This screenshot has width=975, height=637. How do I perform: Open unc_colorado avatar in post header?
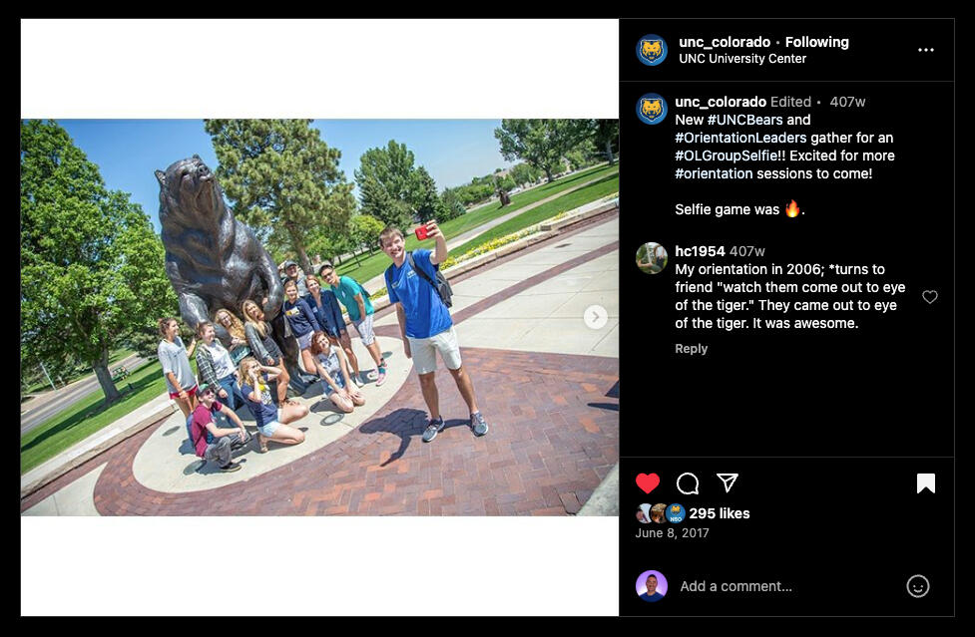651,50
